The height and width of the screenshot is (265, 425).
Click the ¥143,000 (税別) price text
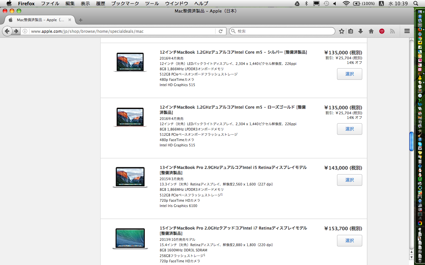pos(343,168)
